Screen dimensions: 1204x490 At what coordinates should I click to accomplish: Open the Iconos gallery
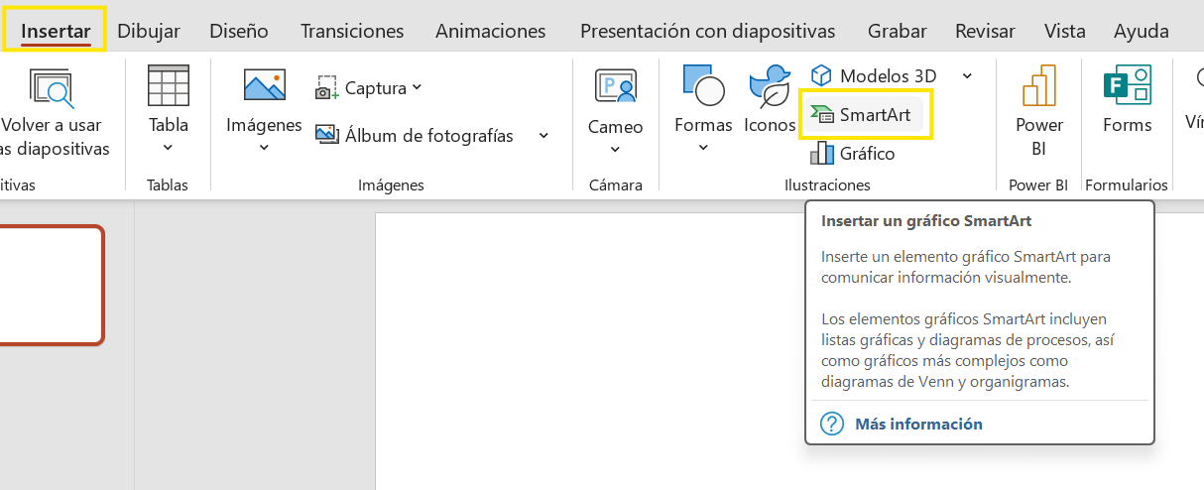pos(770,99)
